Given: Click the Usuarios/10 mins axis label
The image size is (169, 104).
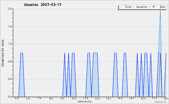Looking at the screenshot, I should [3, 53].
